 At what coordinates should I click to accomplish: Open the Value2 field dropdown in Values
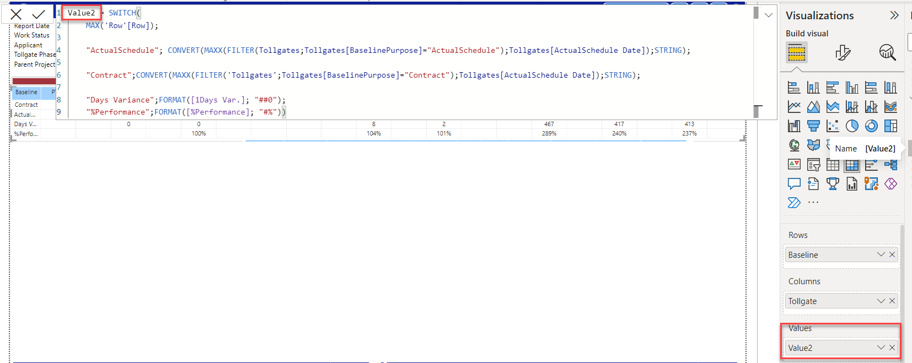881,348
